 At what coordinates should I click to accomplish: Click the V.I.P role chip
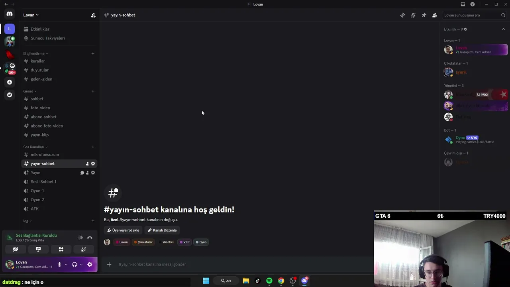point(184,242)
